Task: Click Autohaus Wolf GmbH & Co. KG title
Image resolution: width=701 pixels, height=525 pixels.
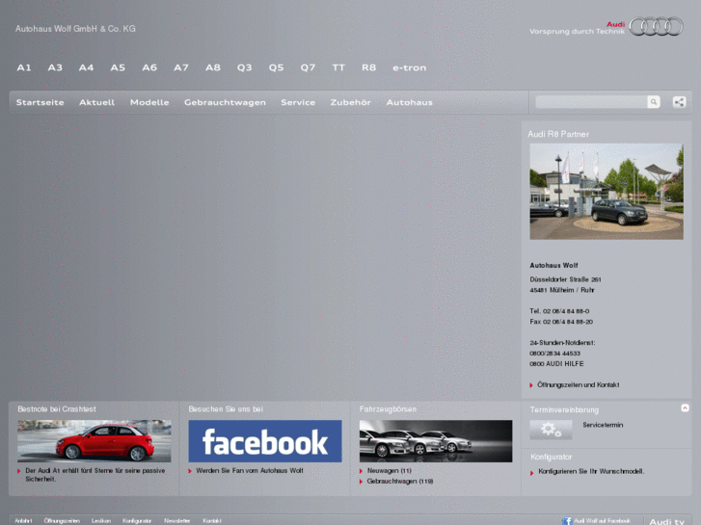Action: pos(75,29)
